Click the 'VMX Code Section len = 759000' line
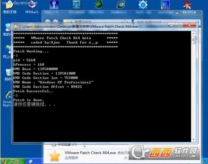Viewport: 208px width, 164px height. tap(46, 78)
